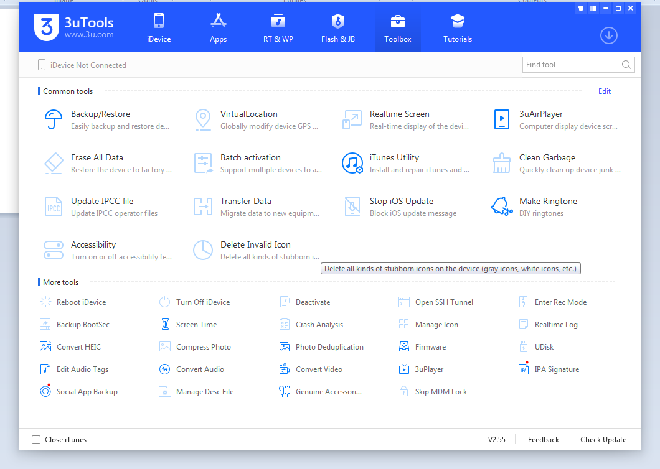The image size is (660, 469).
Task: Click the search magnifier icon
Action: pos(626,64)
